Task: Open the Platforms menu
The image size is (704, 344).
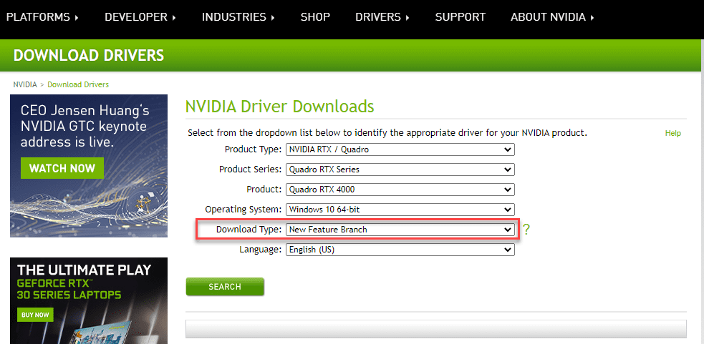Action: 42,17
